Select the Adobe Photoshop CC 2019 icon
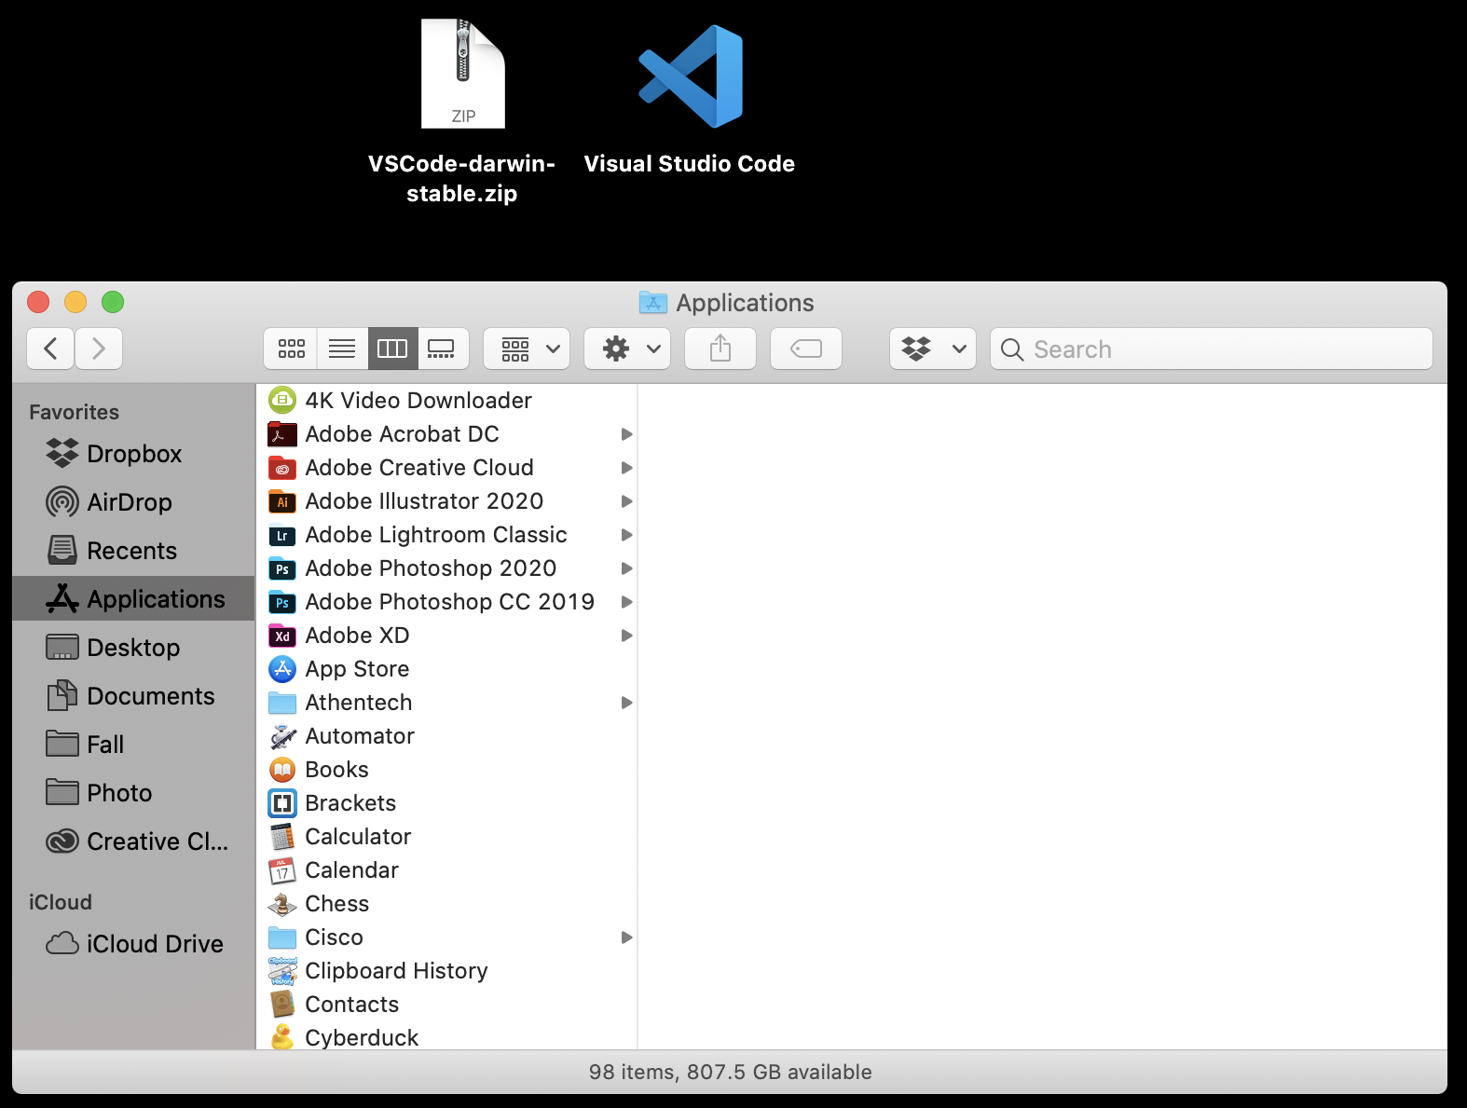 [282, 602]
